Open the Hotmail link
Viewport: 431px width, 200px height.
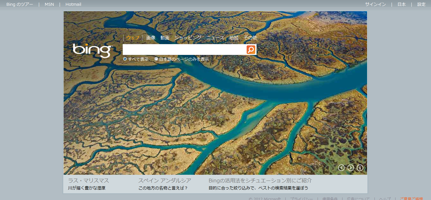click(73, 4)
